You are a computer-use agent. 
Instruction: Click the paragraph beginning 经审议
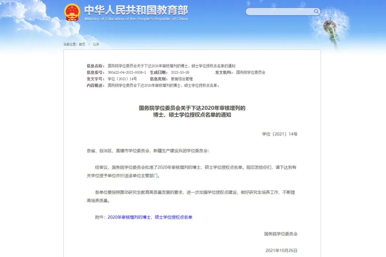click(x=192, y=171)
